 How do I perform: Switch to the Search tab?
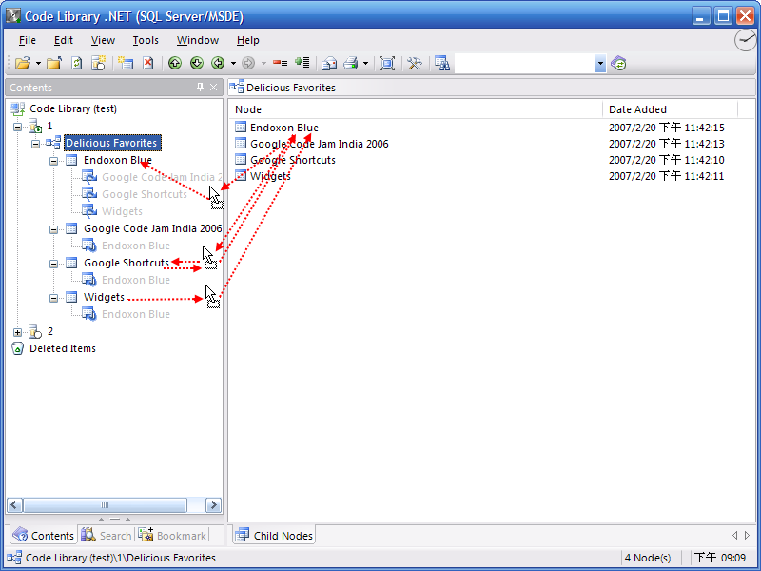[107, 535]
